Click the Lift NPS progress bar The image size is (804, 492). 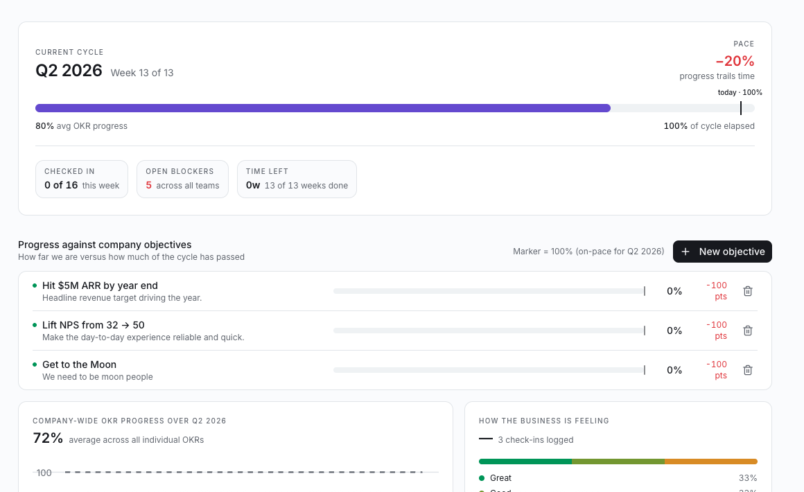pos(489,331)
